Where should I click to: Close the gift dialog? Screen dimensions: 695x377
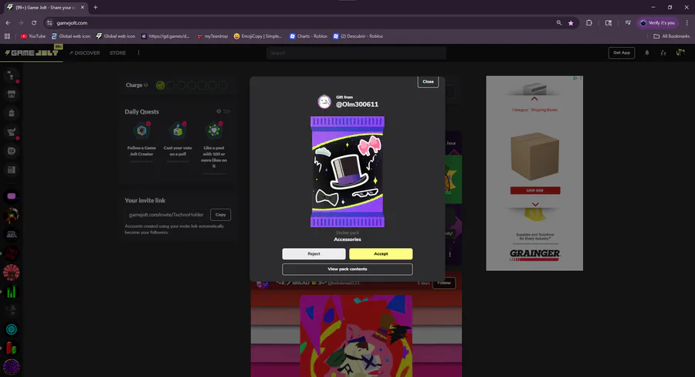[x=428, y=82]
